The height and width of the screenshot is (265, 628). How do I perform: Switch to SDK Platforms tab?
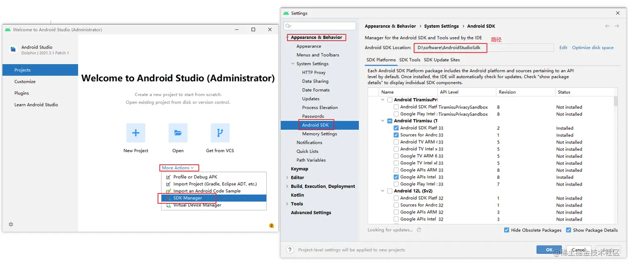tap(381, 60)
